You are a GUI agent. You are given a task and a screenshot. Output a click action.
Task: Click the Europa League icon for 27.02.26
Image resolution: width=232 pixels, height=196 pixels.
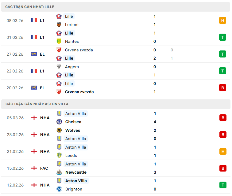34,54
